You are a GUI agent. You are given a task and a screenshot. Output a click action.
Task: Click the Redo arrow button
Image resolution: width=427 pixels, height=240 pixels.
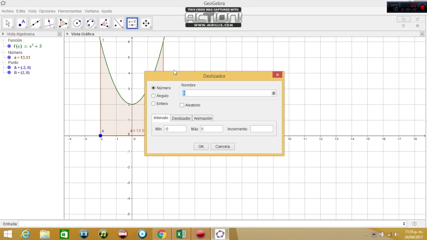[417, 19]
